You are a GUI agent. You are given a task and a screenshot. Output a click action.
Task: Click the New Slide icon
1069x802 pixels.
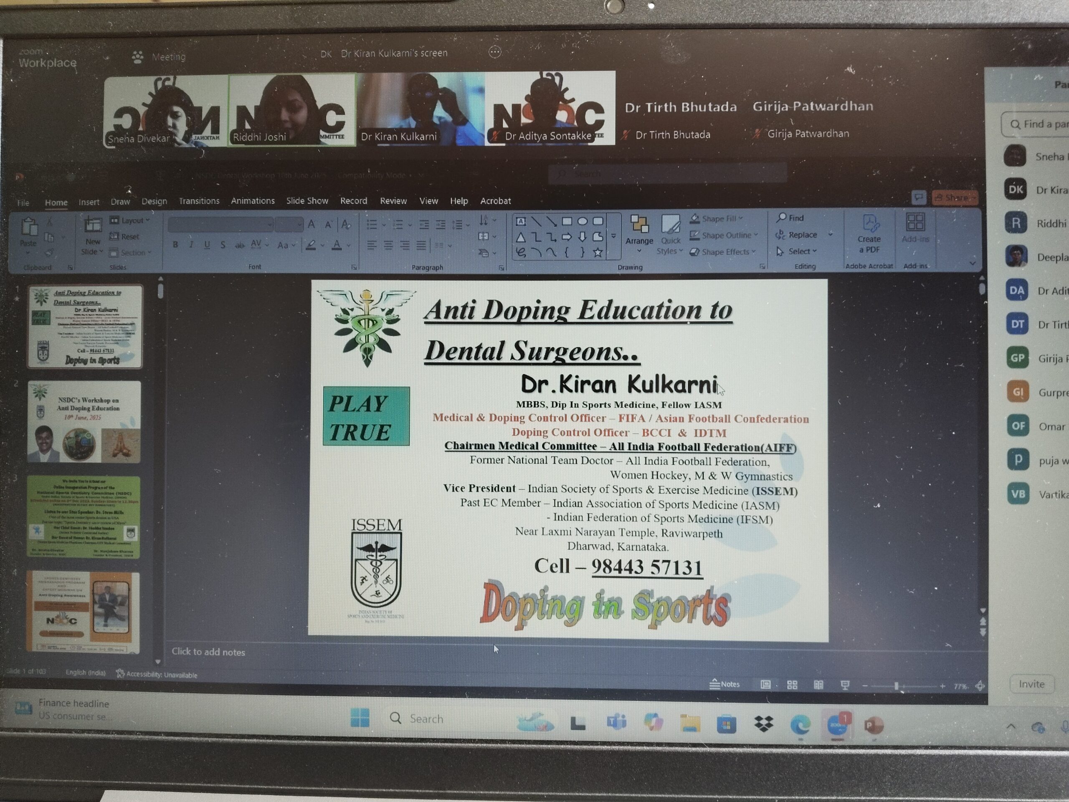coord(92,225)
